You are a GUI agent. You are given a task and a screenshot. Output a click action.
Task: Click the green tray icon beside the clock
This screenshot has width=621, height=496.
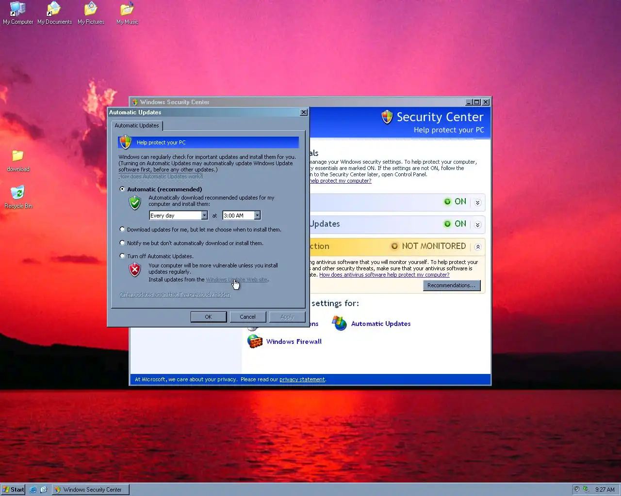(x=586, y=489)
